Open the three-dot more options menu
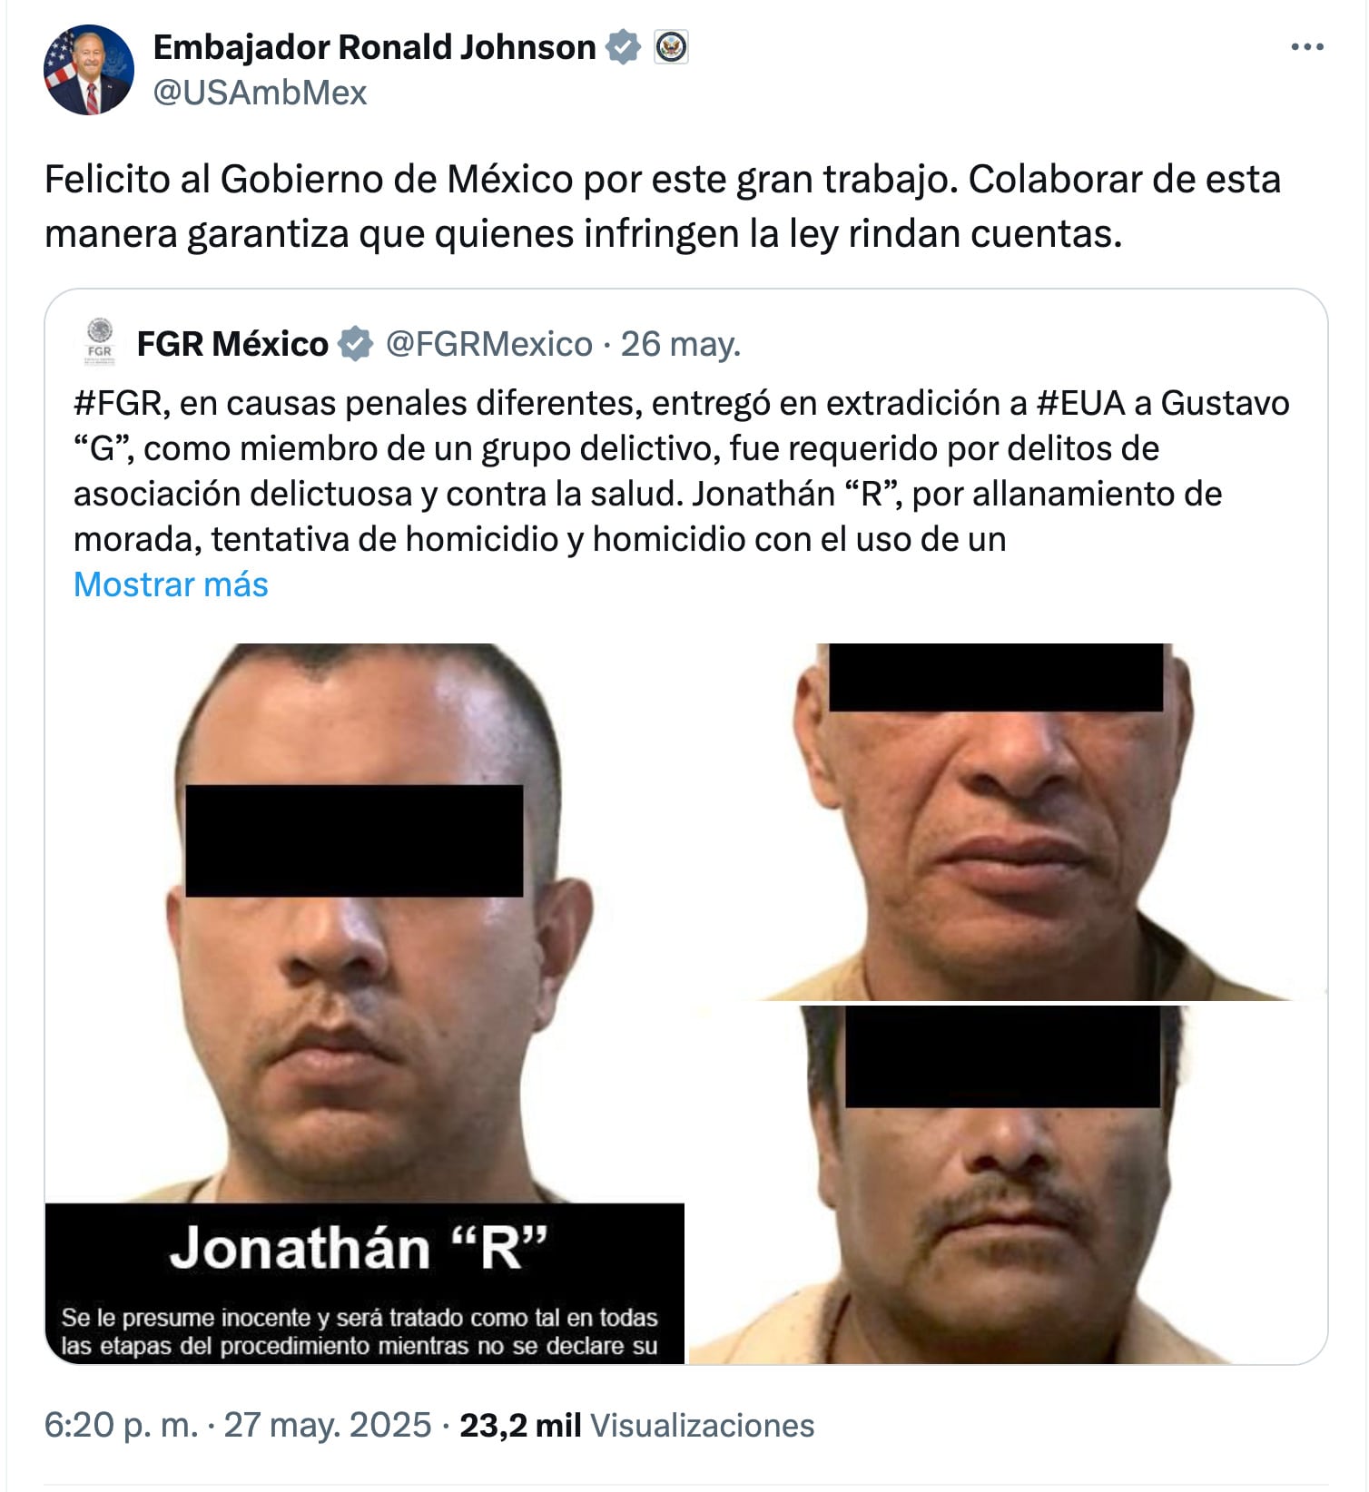 [1307, 47]
